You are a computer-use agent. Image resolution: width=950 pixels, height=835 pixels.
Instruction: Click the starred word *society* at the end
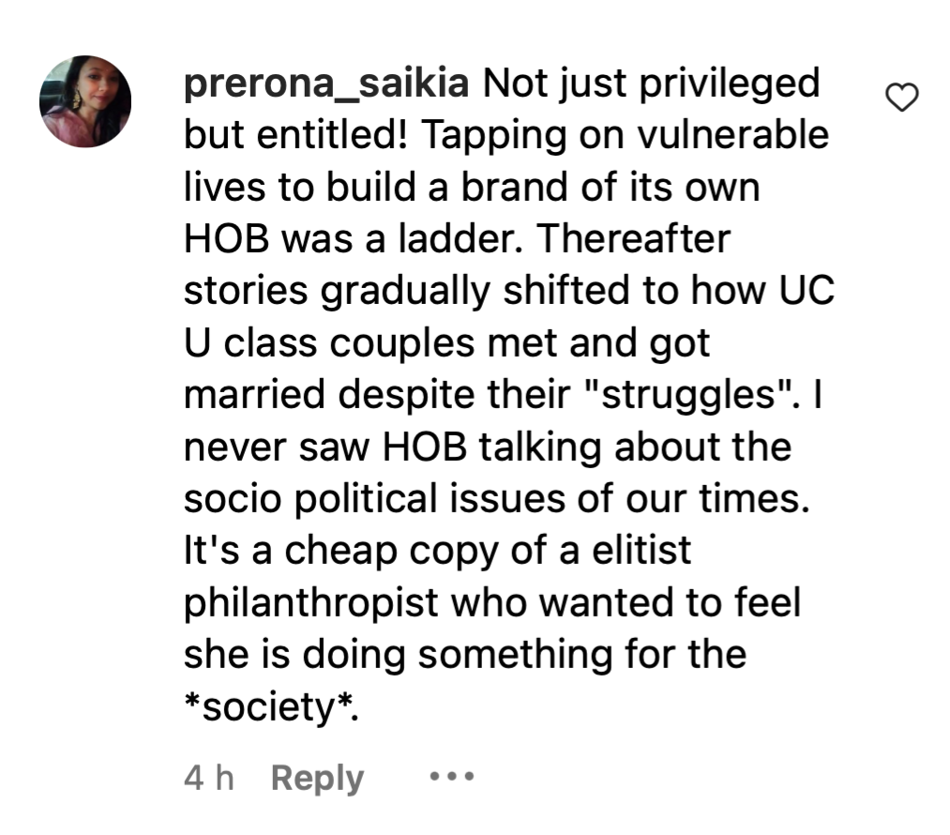269,707
